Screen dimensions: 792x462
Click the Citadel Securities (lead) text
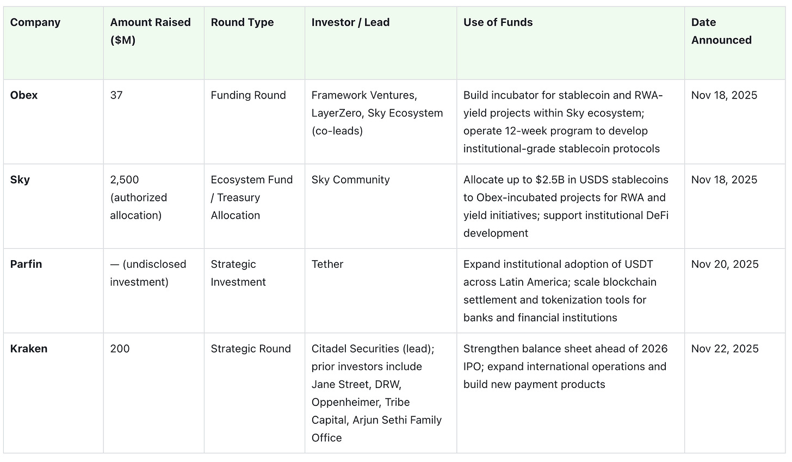coord(373,349)
